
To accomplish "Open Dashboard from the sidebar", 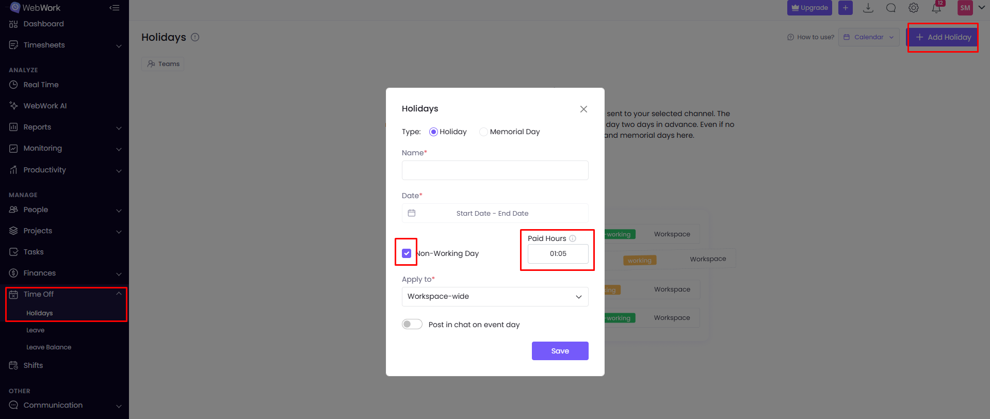I will 43,24.
